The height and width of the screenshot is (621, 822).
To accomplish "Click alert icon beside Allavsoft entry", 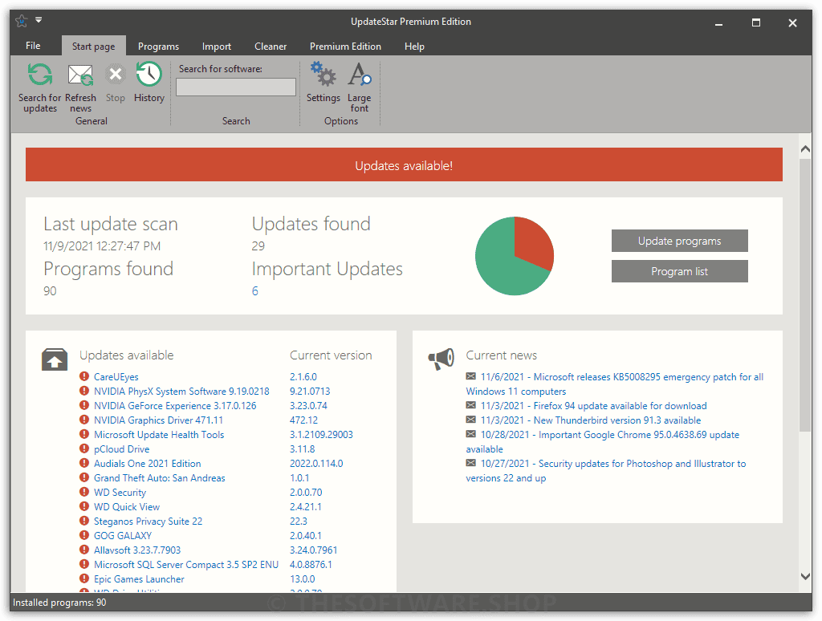I will pyautogui.click(x=83, y=550).
